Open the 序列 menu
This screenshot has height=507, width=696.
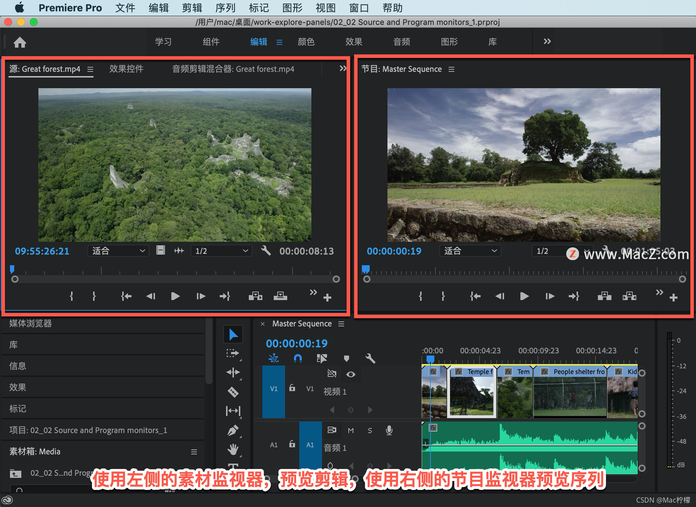coord(225,8)
